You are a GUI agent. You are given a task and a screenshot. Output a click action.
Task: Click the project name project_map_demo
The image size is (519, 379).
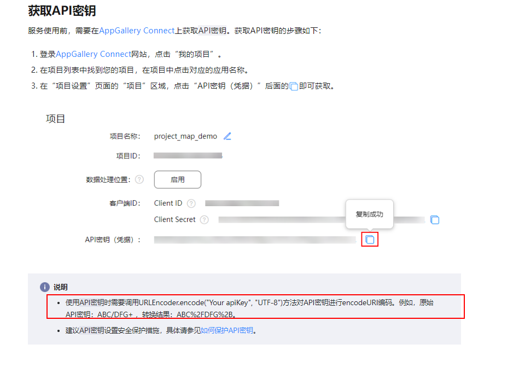pos(185,136)
